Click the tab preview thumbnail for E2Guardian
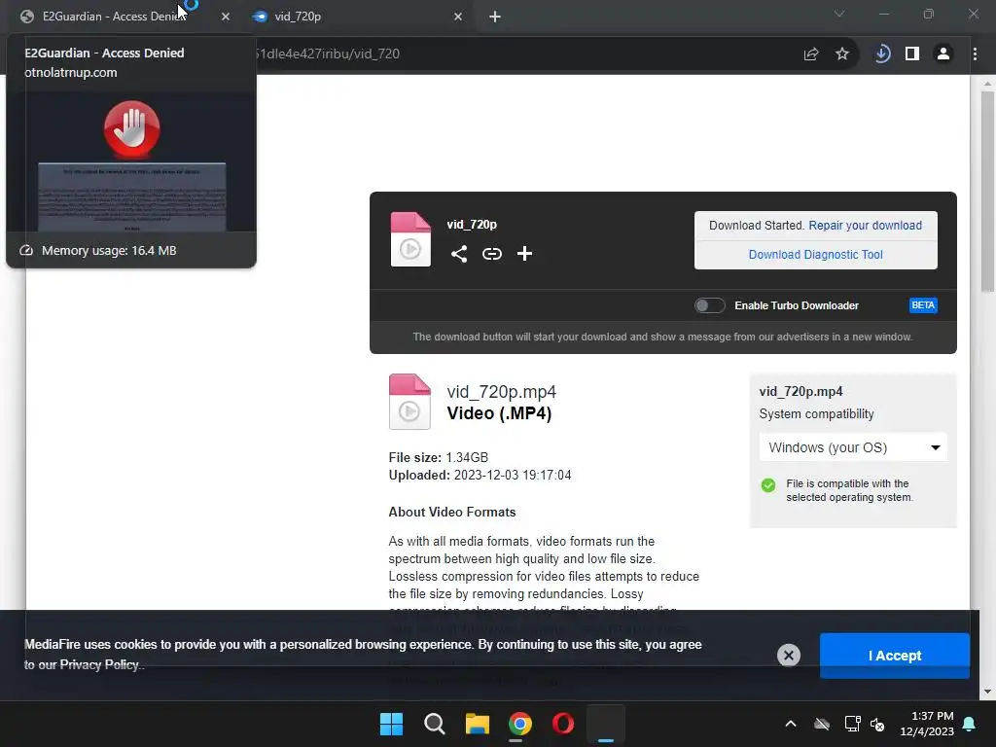The width and height of the screenshot is (996, 747). coord(131,162)
